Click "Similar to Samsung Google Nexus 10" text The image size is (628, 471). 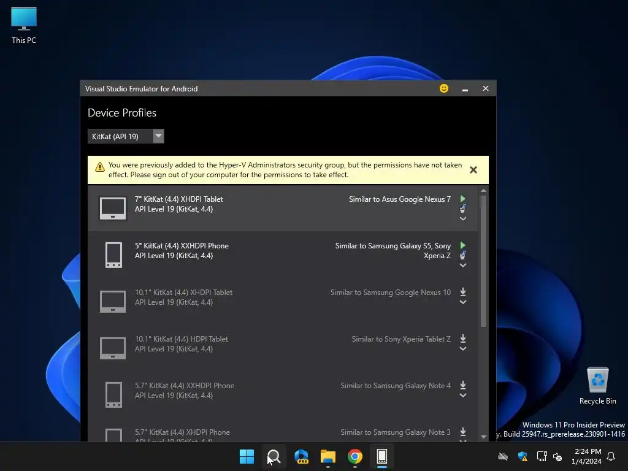tap(391, 293)
